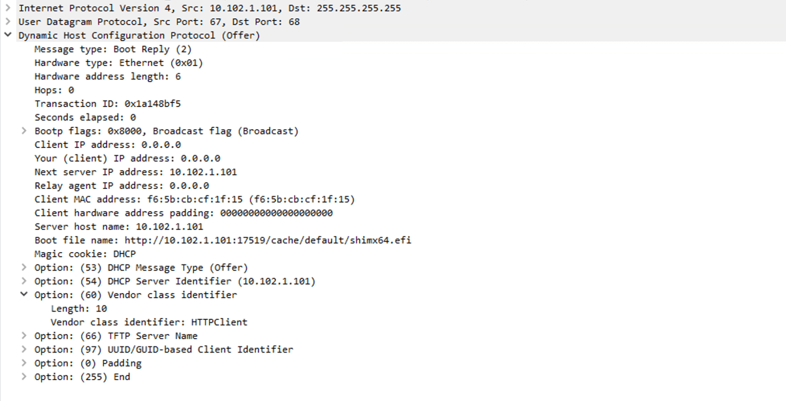Viewport: 786px width, 401px height.
Task: Select the Next server IP address field
Action: click(136, 172)
